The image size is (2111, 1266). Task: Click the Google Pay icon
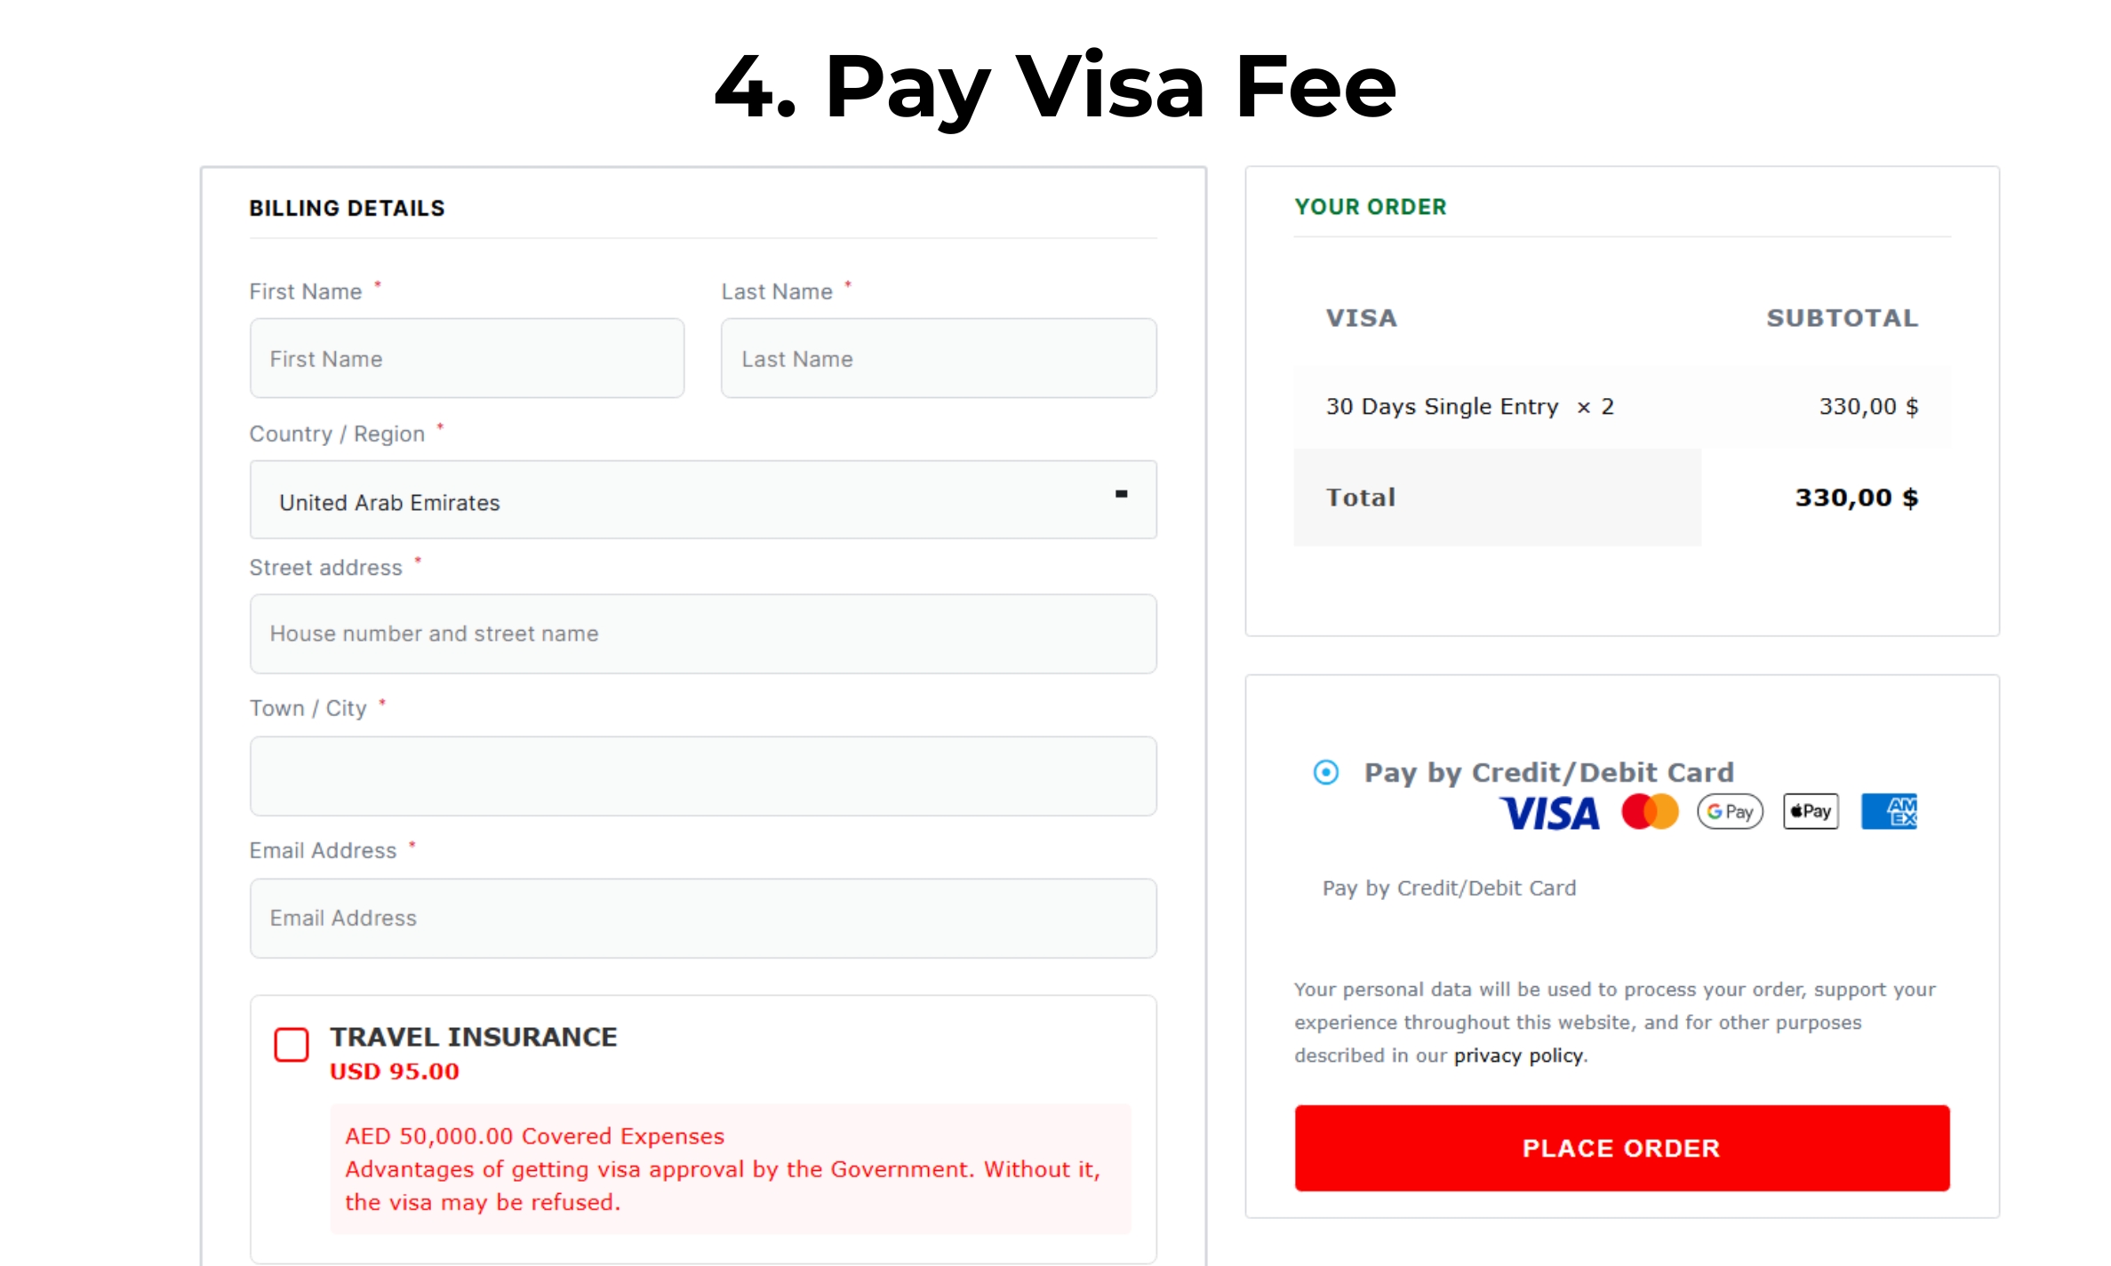click(x=1730, y=812)
